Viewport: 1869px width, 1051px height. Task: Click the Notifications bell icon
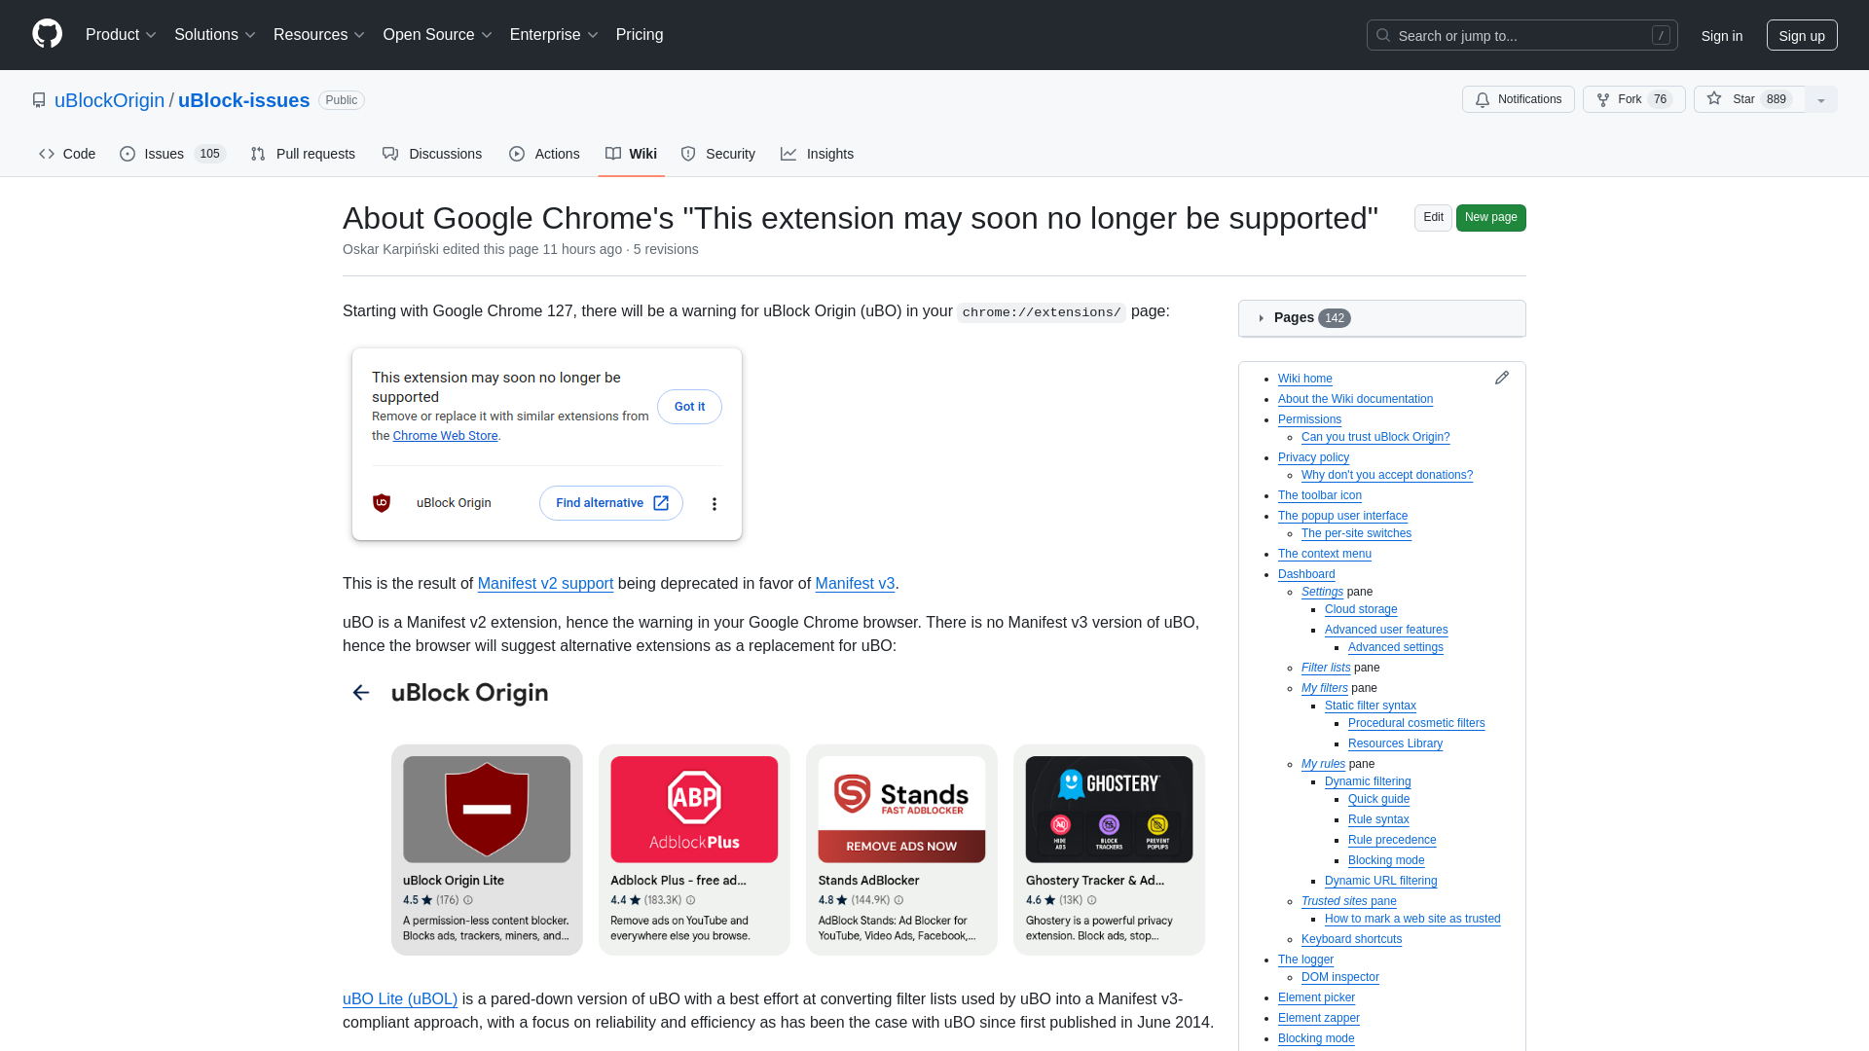1482,99
